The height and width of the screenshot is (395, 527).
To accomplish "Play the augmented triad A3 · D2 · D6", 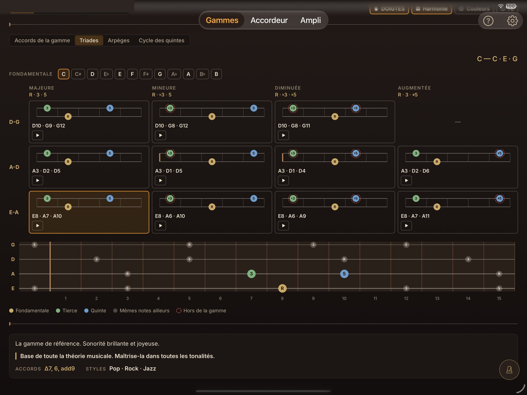I will click(x=406, y=180).
